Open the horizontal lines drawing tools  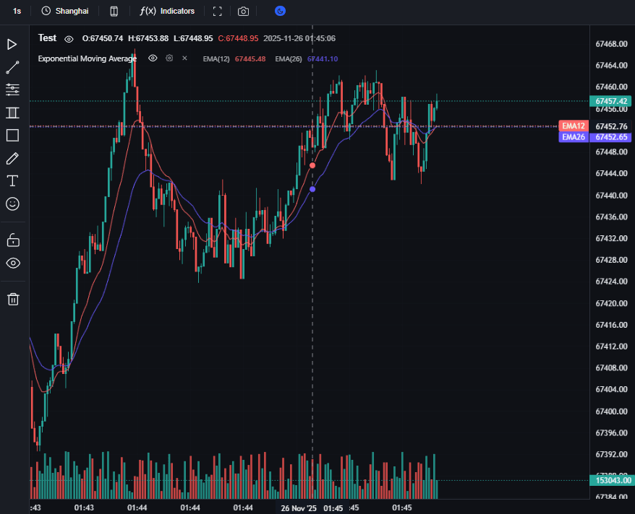[12, 90]
